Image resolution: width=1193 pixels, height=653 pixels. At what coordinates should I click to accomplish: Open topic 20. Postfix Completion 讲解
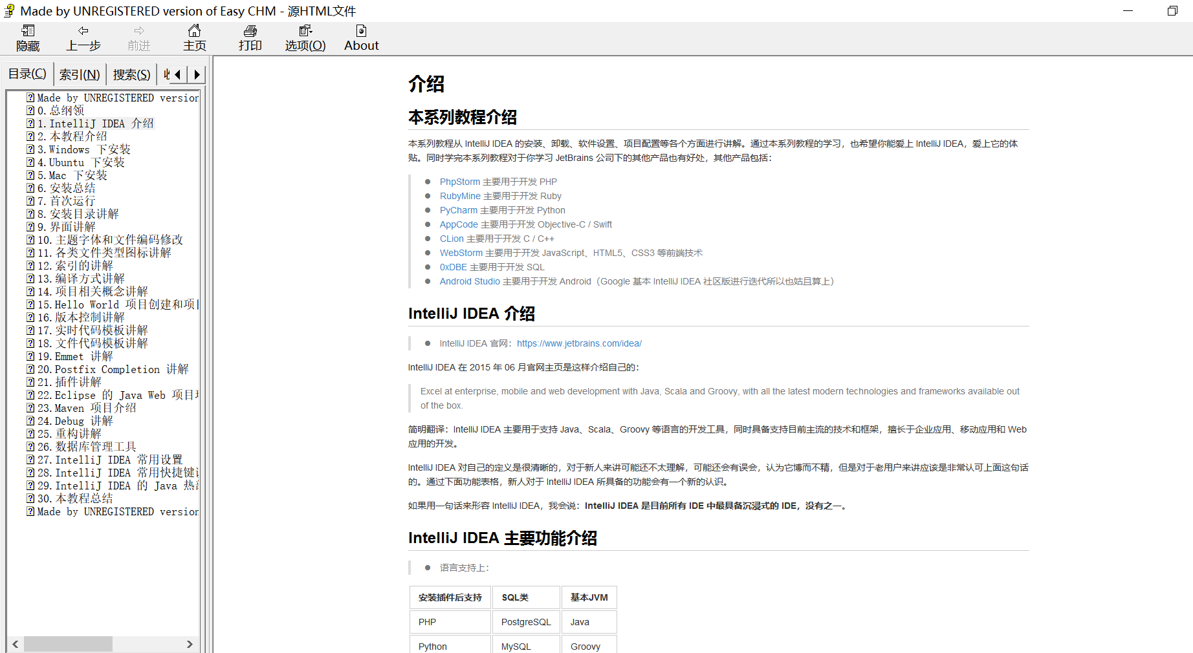pyautogui.click(x=113, y=369)
